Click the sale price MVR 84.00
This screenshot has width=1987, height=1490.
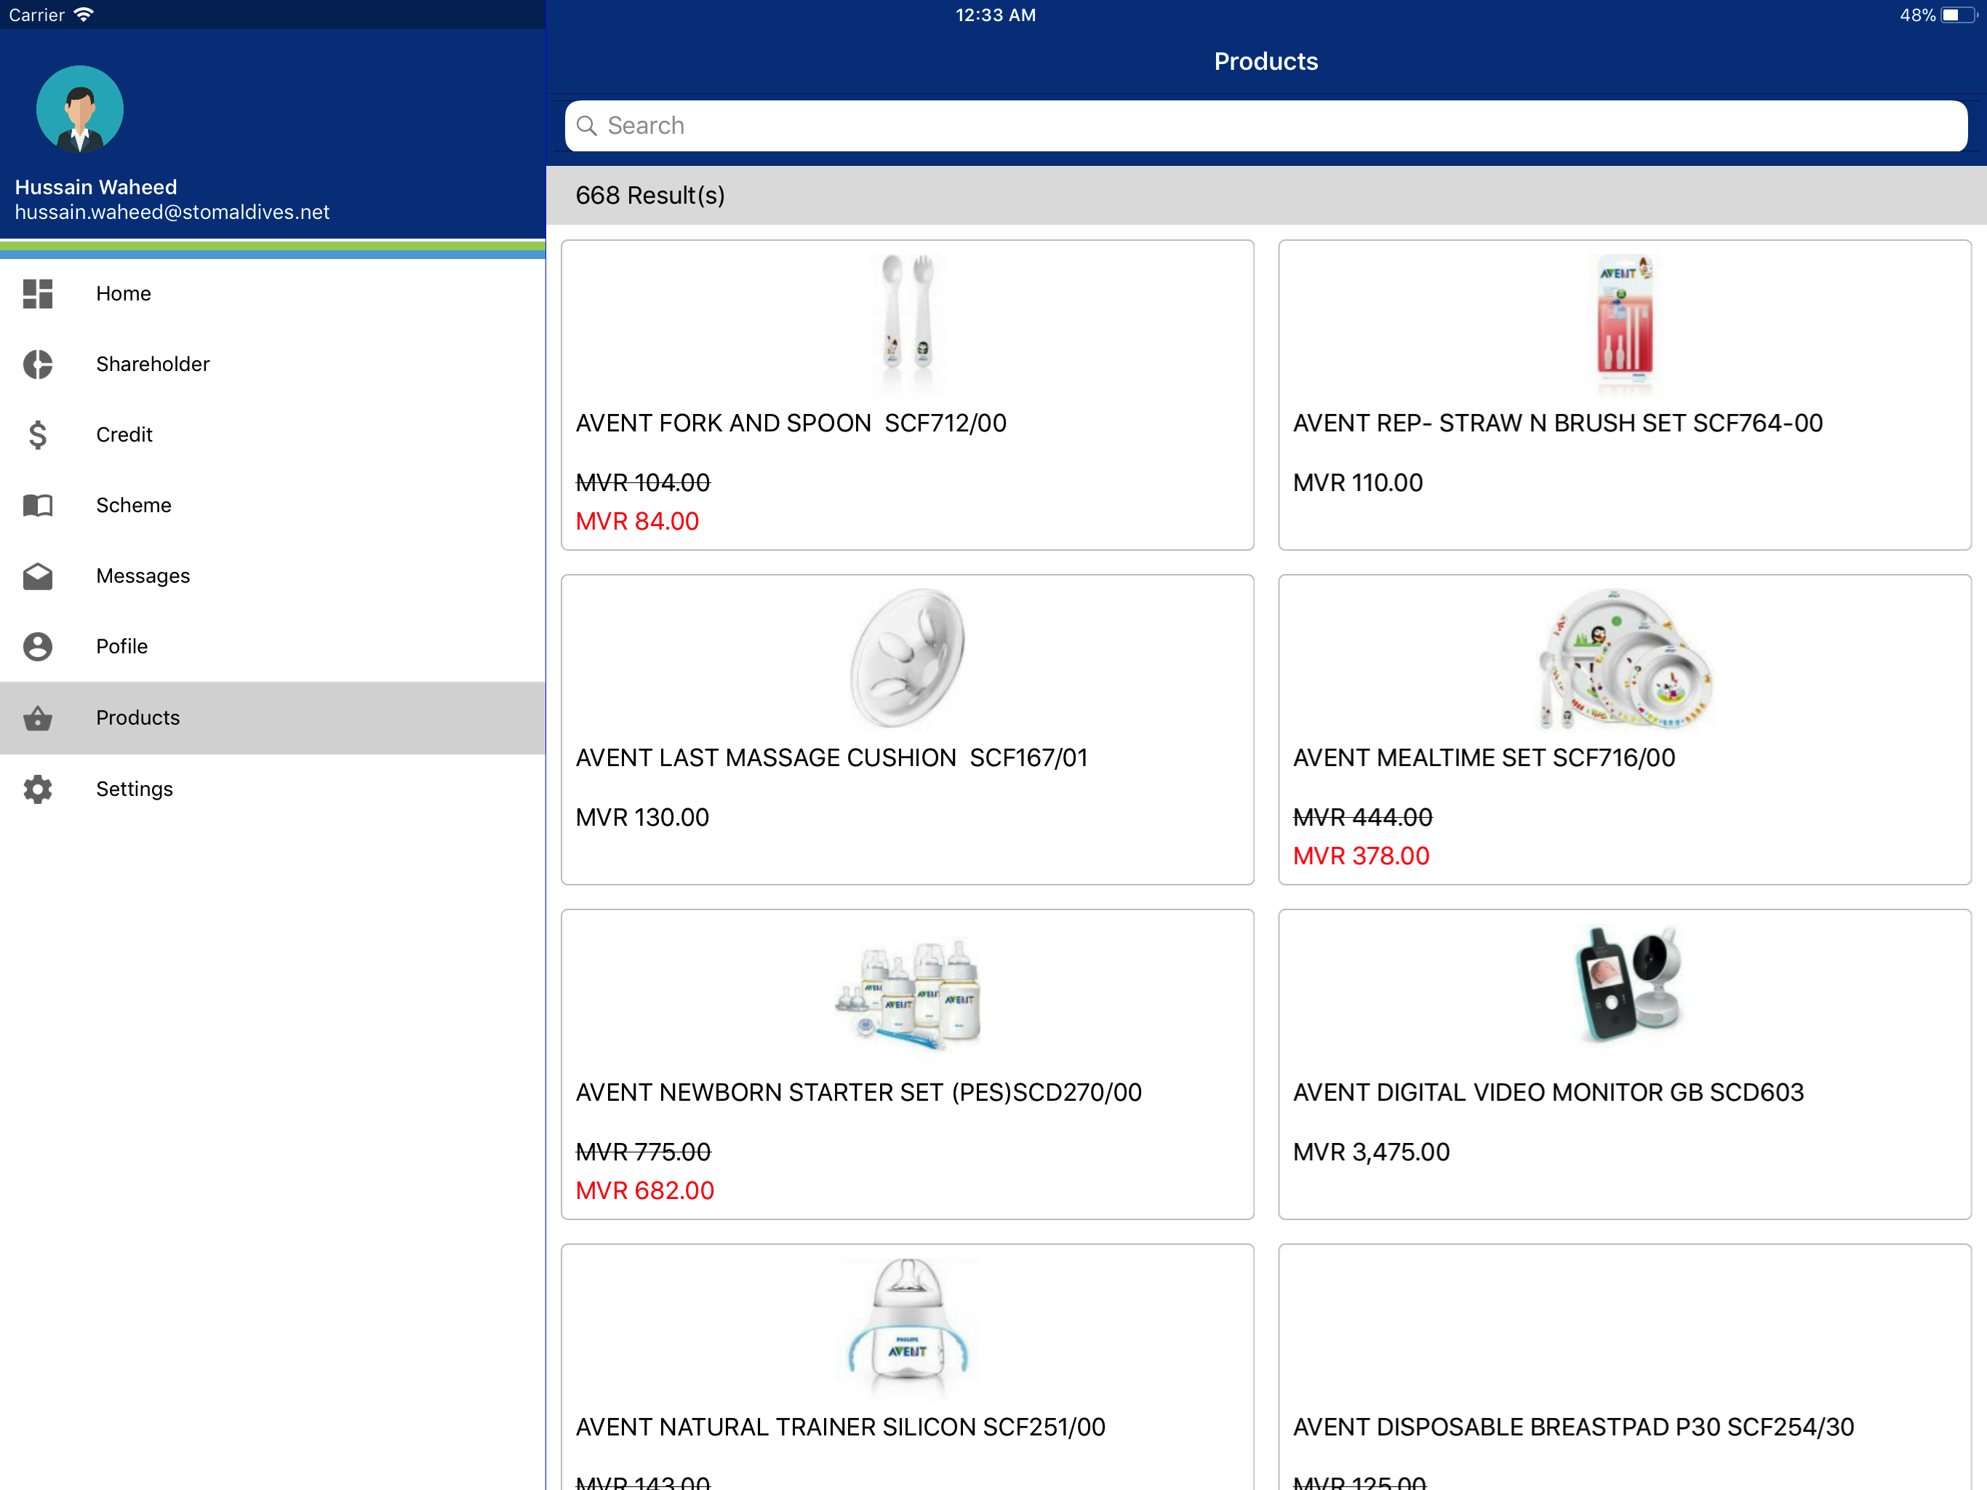pos(637,521)
